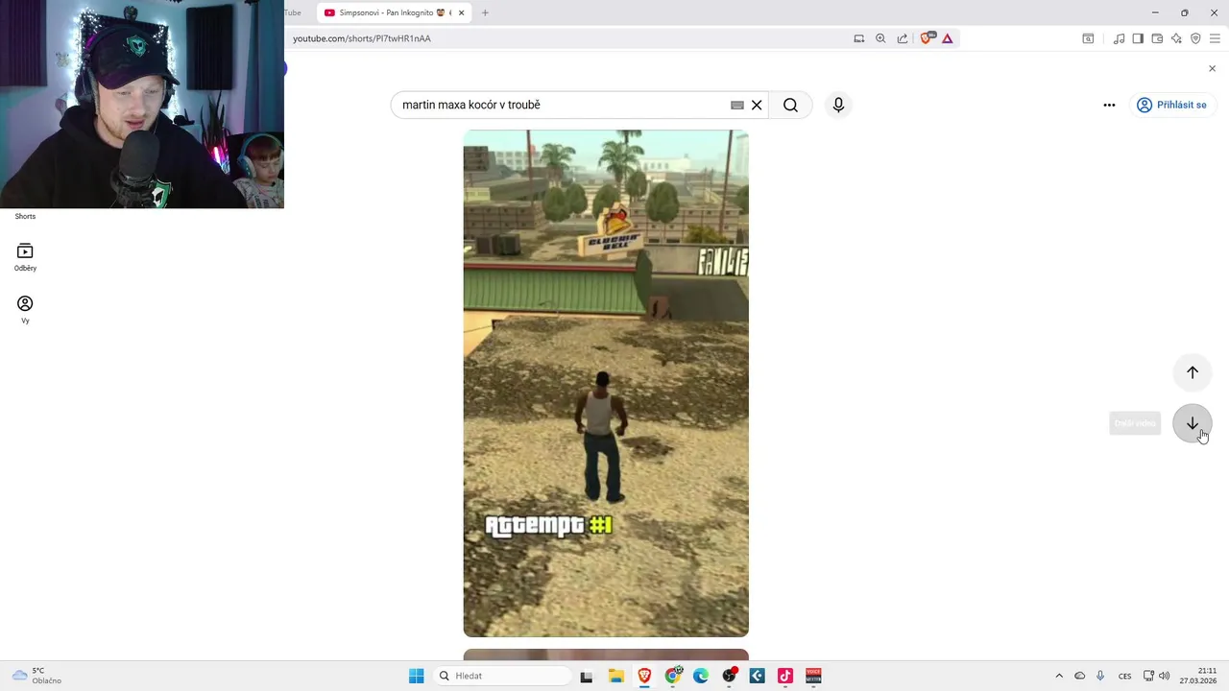Open the OneDrive cloud tray icon
This screenshot has width=1229, height=691.
tap(1079, 676)
